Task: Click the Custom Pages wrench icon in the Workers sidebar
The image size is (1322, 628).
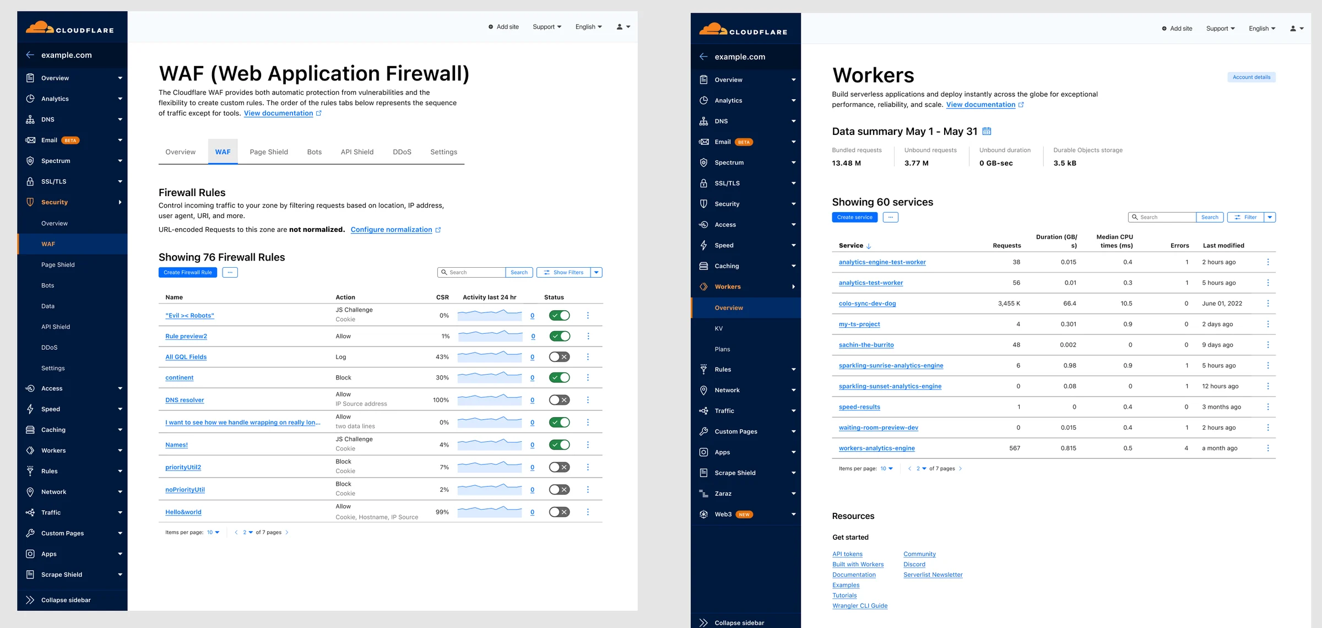Action: [703, 431]
